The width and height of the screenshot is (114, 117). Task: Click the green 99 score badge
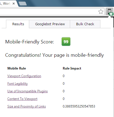66,42
